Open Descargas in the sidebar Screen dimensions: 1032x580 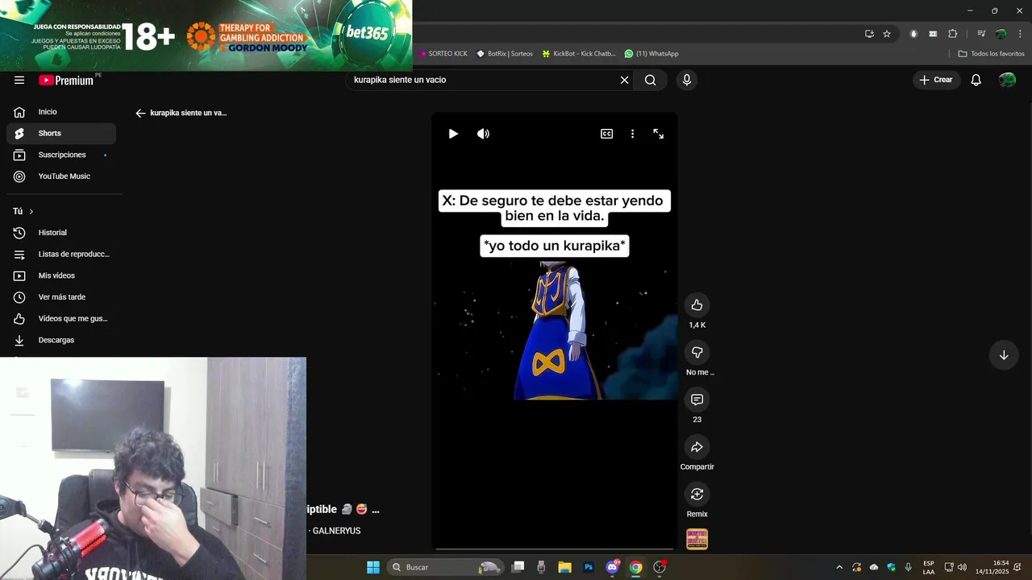coord(61,340)
